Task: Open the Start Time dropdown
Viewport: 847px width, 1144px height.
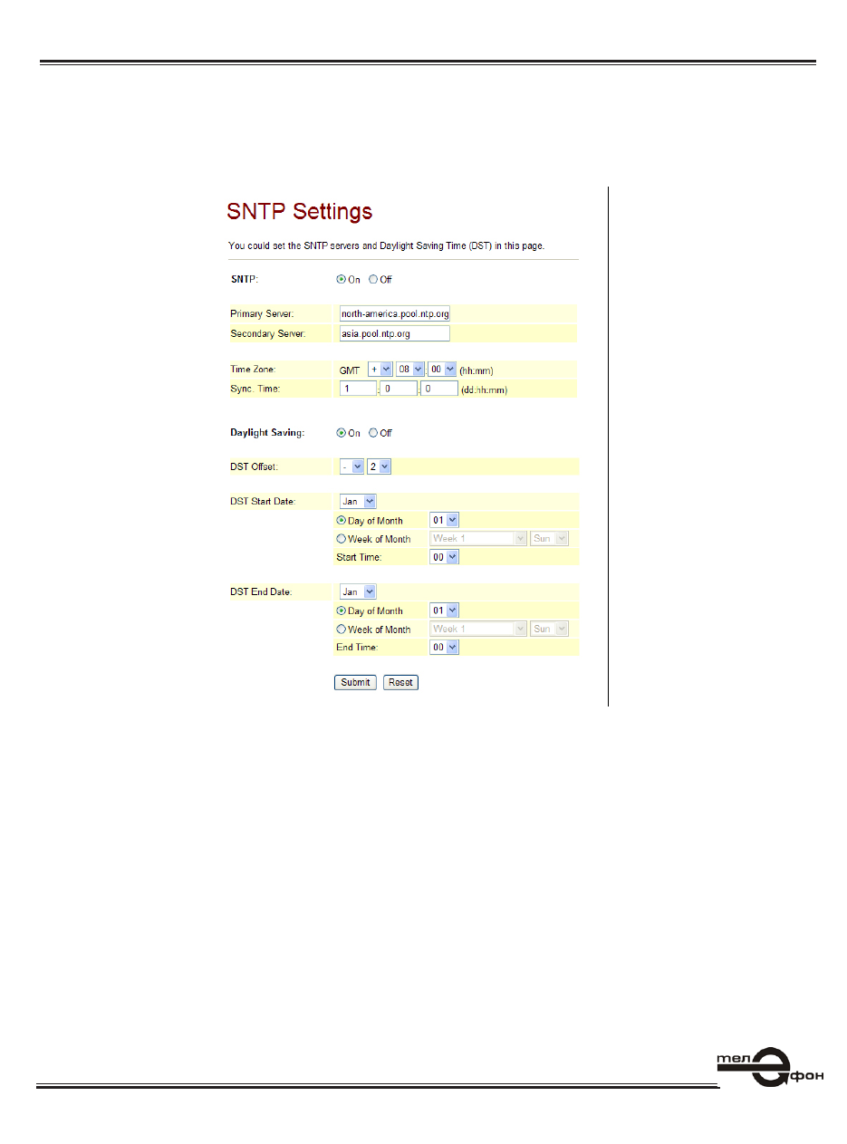Action: tap(445, 557)
